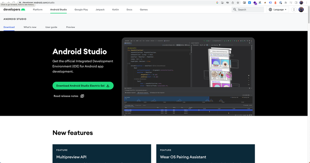Click the lock icon in address bar
Image resolution: width=310 pixels, height=163 pixels.
pyautogui.click(x=20, y=3)
